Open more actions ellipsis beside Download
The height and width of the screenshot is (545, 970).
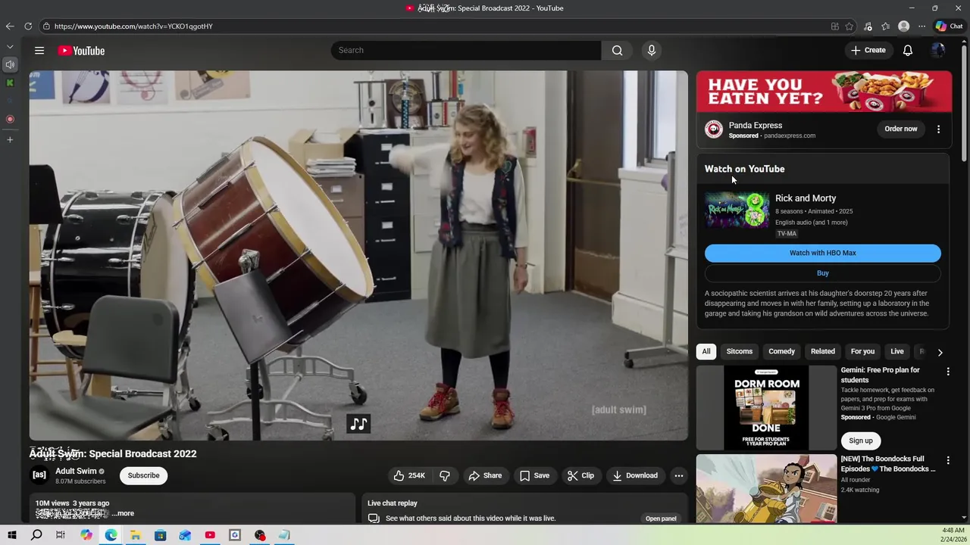[x=679, y=475]
